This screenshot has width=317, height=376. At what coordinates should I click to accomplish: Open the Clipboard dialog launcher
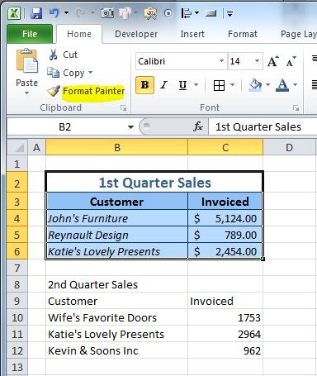(x=124, y=108)
